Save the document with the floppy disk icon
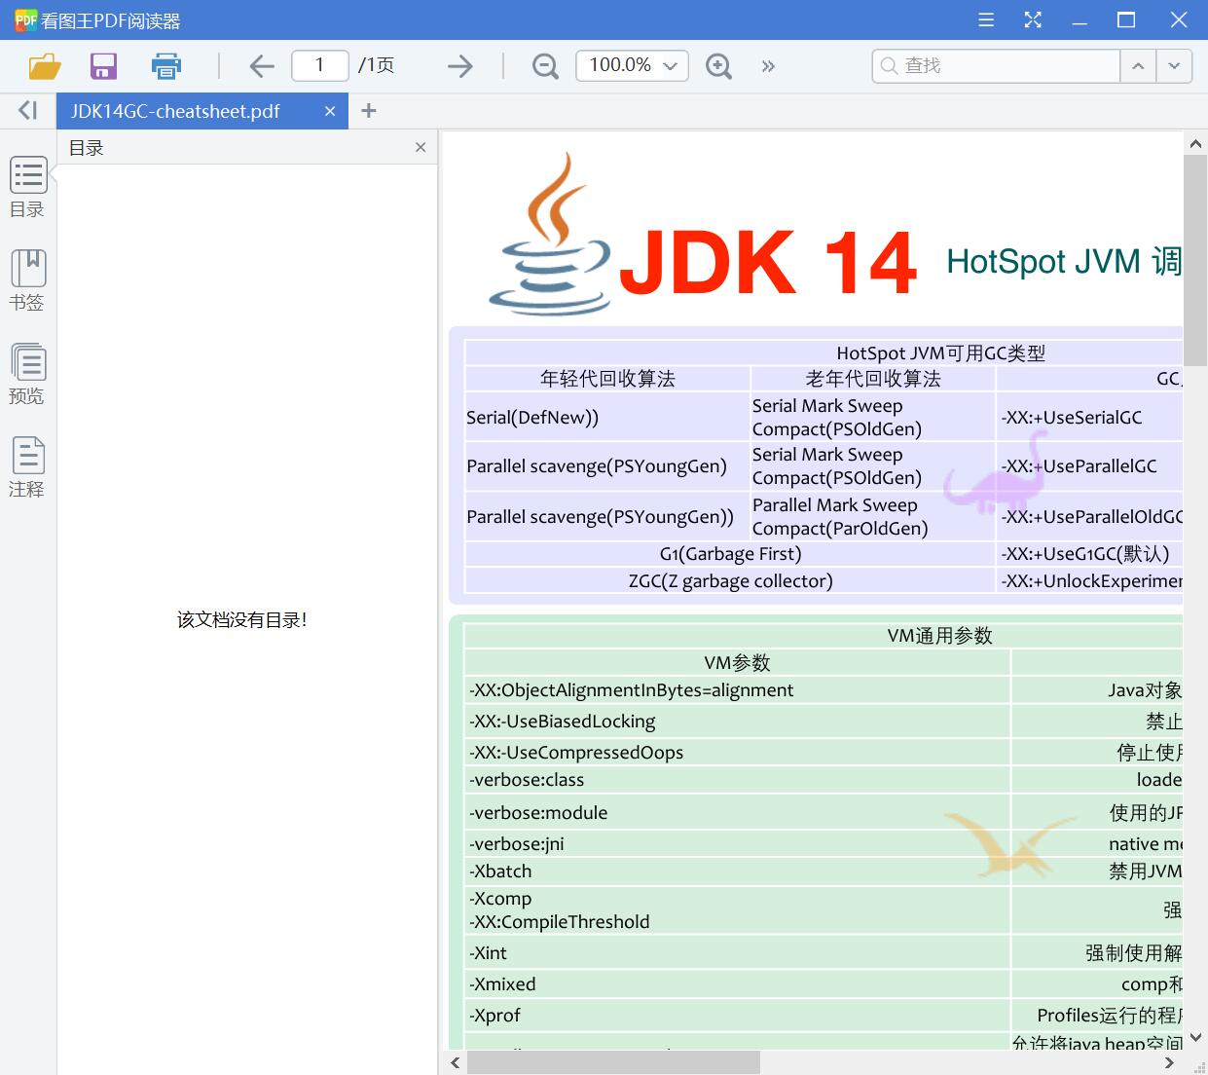 (103, 66)
